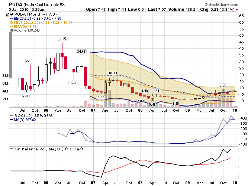Image resolution: width=248 pixels, height=186 pixels.
Task: Click the 0.48 price low label
Action: point(152,105)
